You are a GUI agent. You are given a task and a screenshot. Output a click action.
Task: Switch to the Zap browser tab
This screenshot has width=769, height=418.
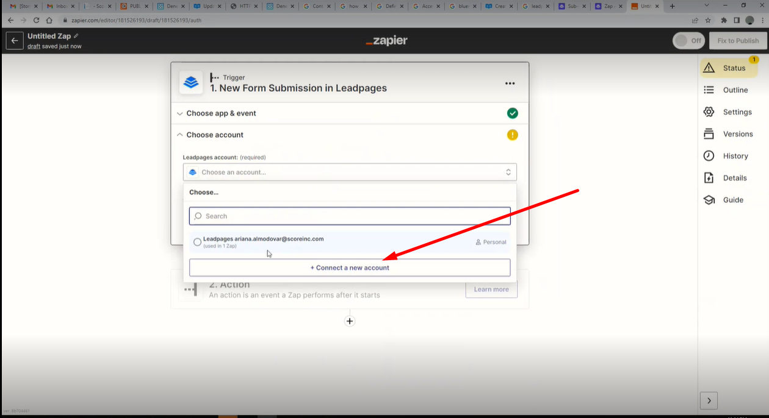608,6
